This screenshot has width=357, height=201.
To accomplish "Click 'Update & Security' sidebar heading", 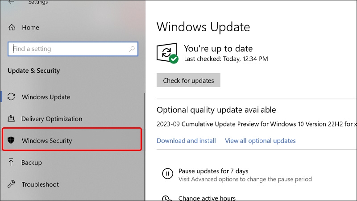I will 34,71.
